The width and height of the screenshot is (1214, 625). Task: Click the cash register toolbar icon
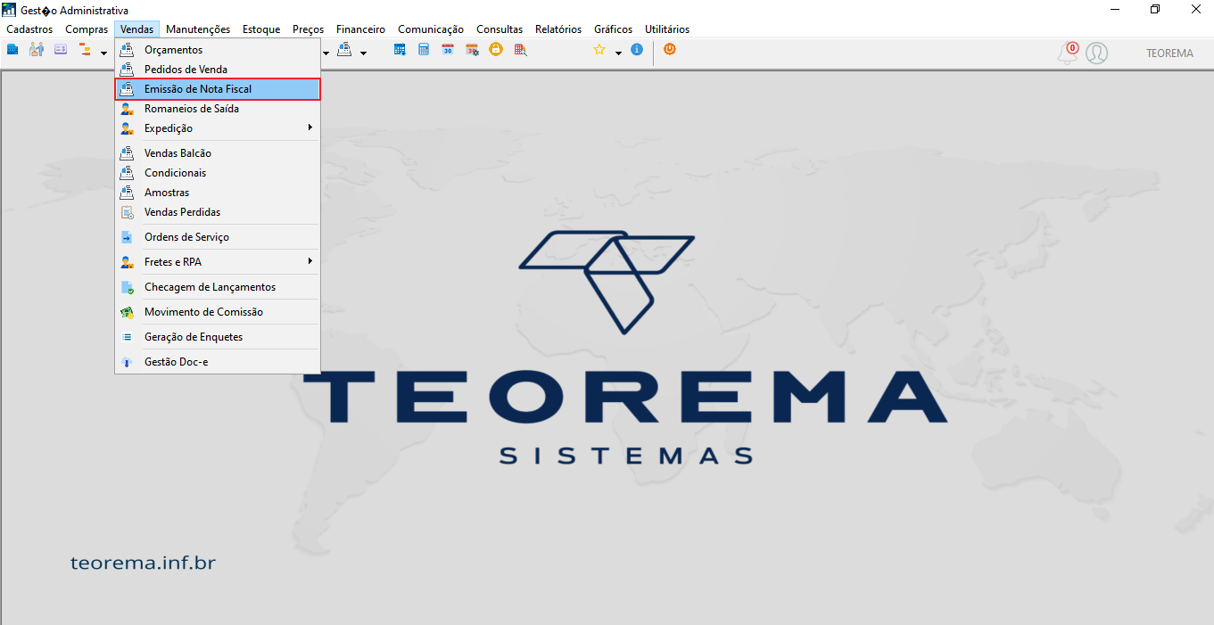point(344,50)
